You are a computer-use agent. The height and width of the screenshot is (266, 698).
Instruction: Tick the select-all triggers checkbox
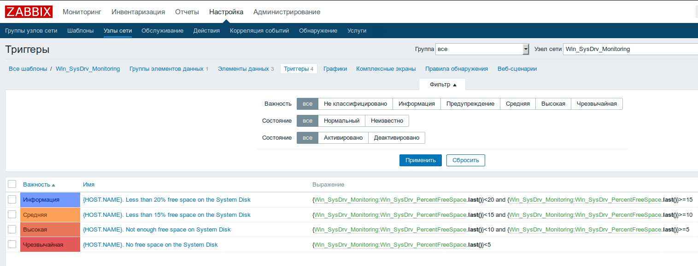coord(12,184)
